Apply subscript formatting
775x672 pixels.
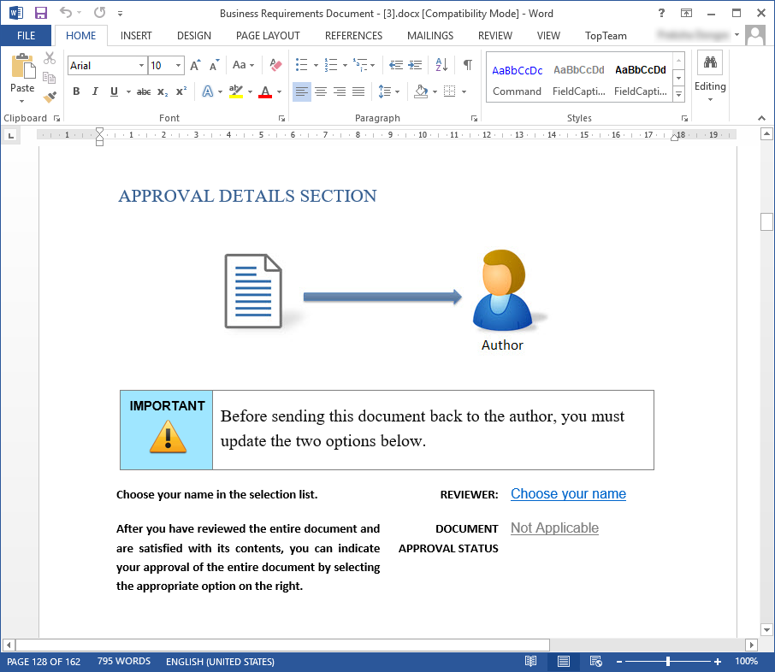(x=163, y=91)
